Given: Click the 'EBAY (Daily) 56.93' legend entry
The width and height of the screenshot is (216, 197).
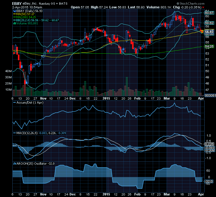Looking at the screenshot, I should [x=29, y=11].
